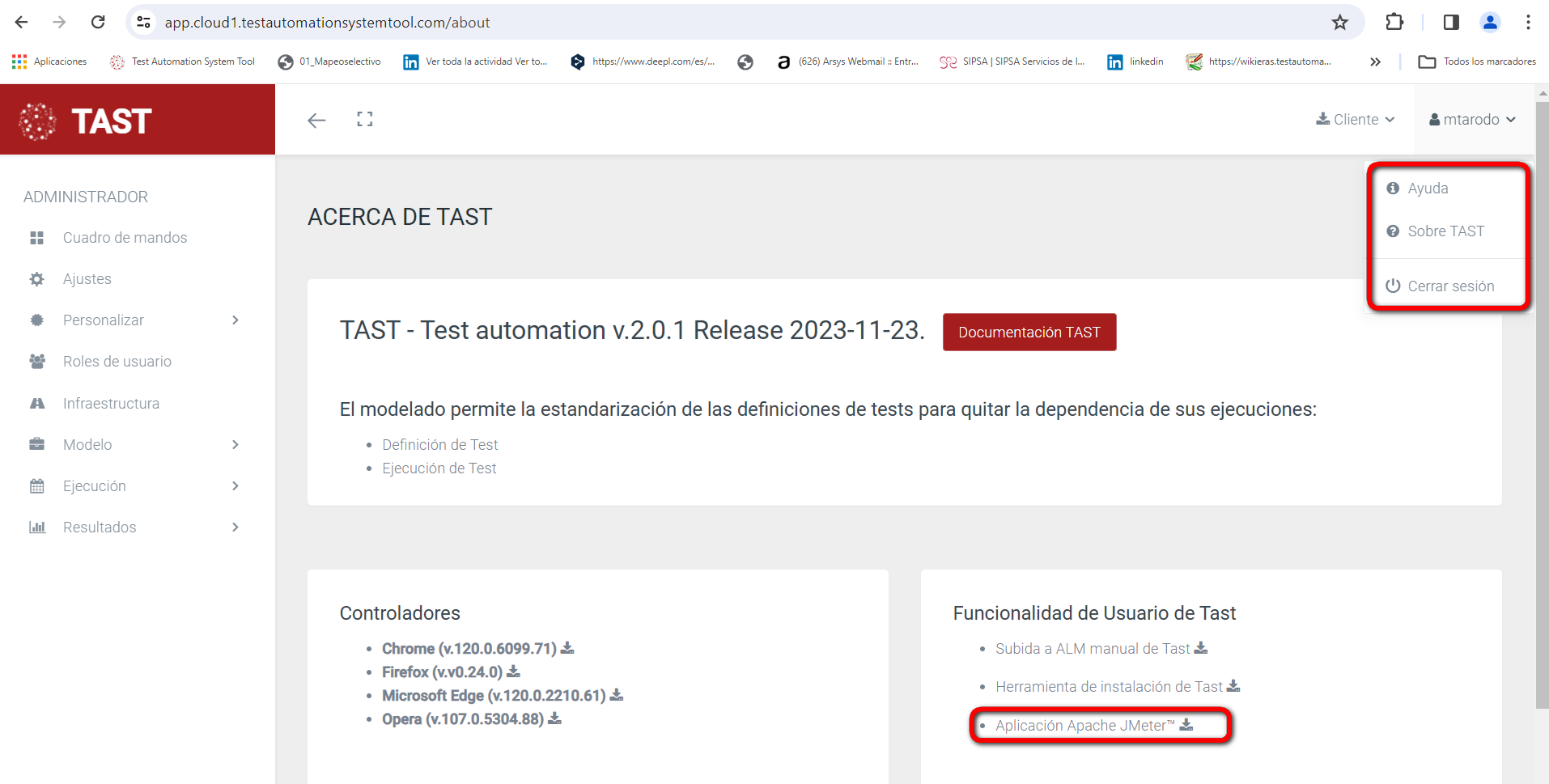Bookmark this page with star icon

pyautogui.click(x=1340, y=23)
